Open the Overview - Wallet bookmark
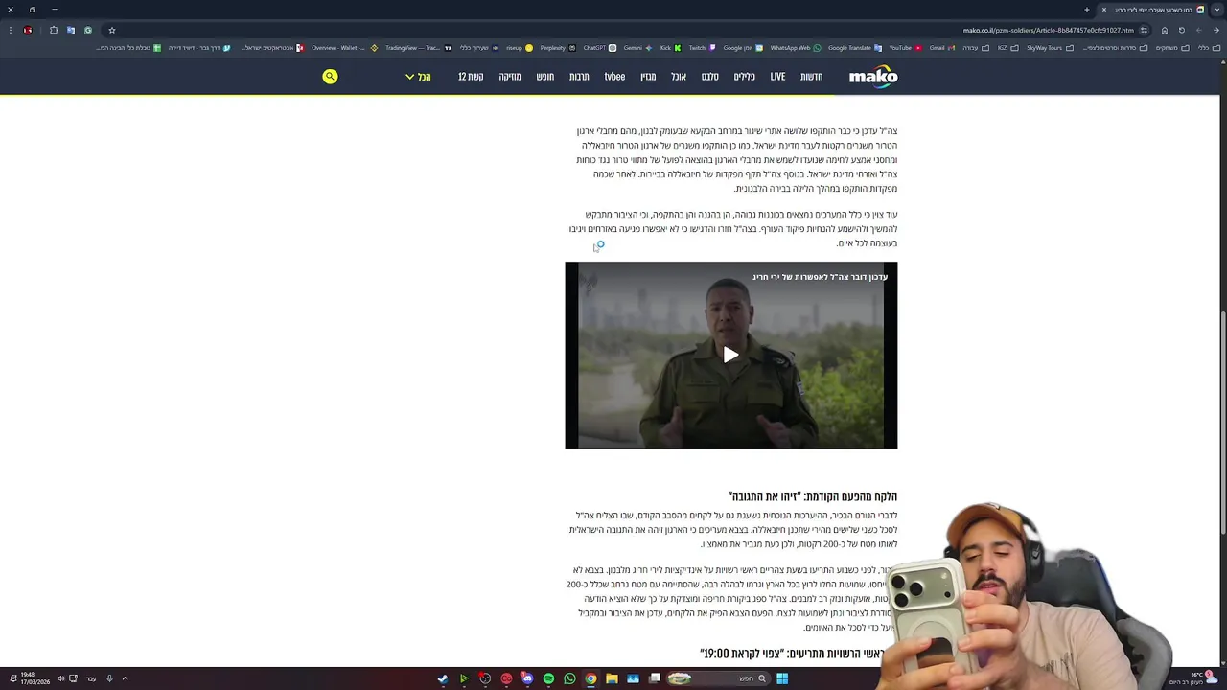Screen dimensions: 1227x690 [344, 47]
